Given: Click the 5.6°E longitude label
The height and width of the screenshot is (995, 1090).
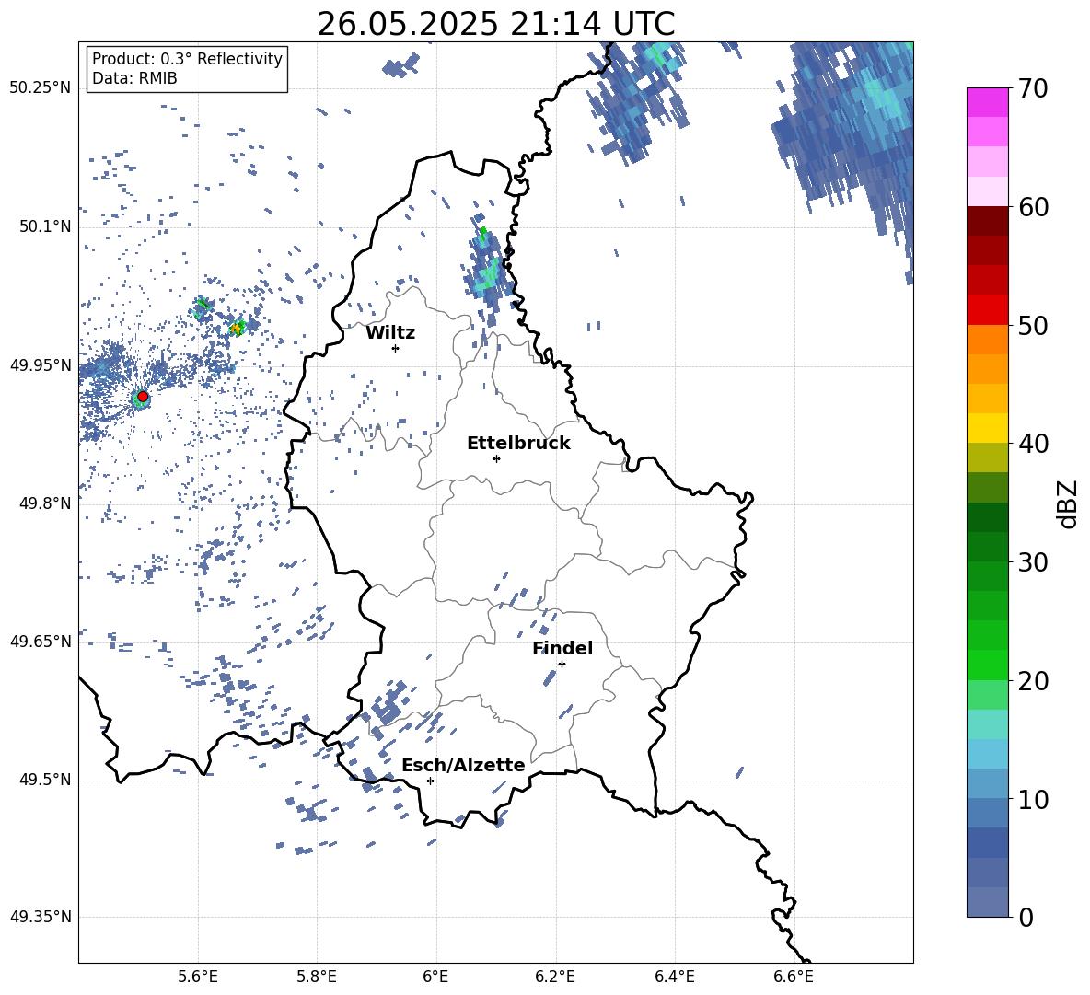Looking at the screenshot, I should tap(197, 977).
